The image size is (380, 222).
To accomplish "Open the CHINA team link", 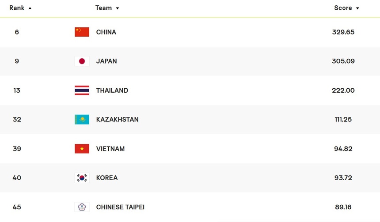I will point(106,32).
